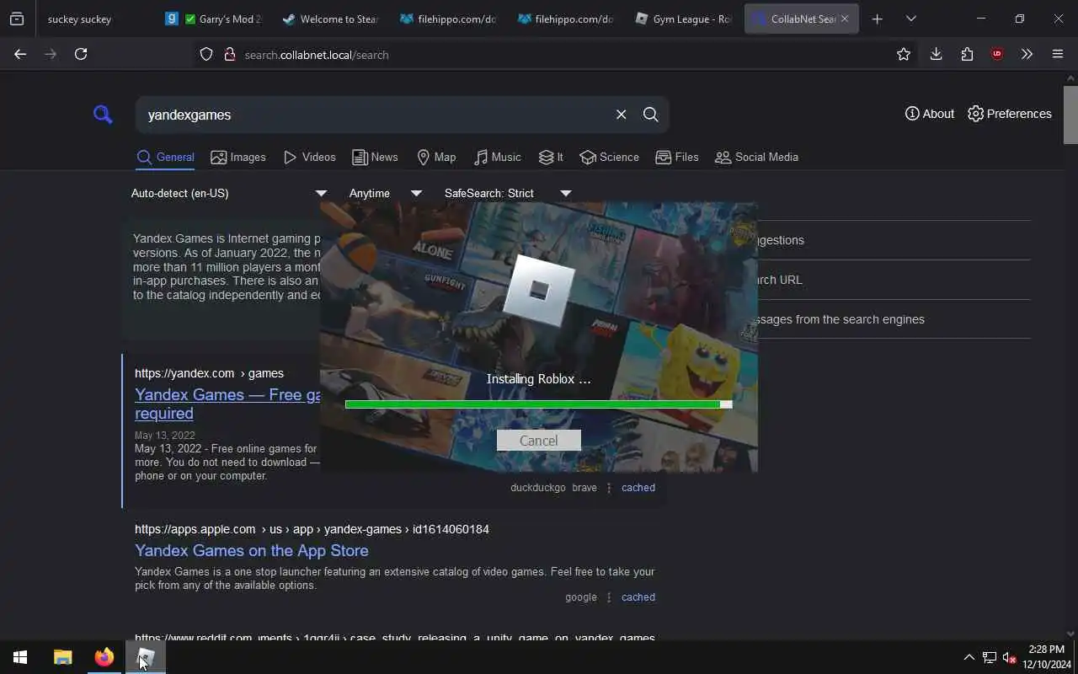Screen dimensions: 1078x674
Task: Submit search with magnifier button
Action: coord(650,115)
